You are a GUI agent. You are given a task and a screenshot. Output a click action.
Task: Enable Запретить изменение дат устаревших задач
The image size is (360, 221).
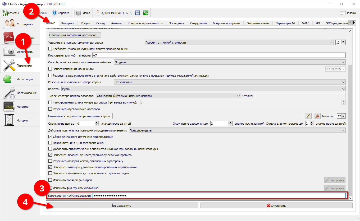50,173
